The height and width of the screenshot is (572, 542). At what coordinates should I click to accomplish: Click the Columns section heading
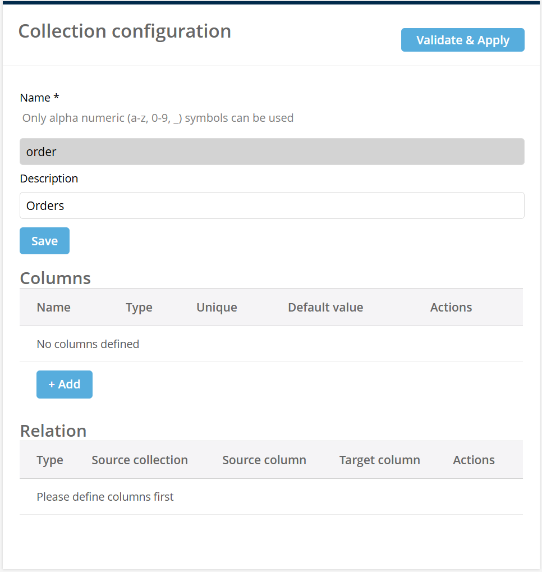click(x=55, y=278)
